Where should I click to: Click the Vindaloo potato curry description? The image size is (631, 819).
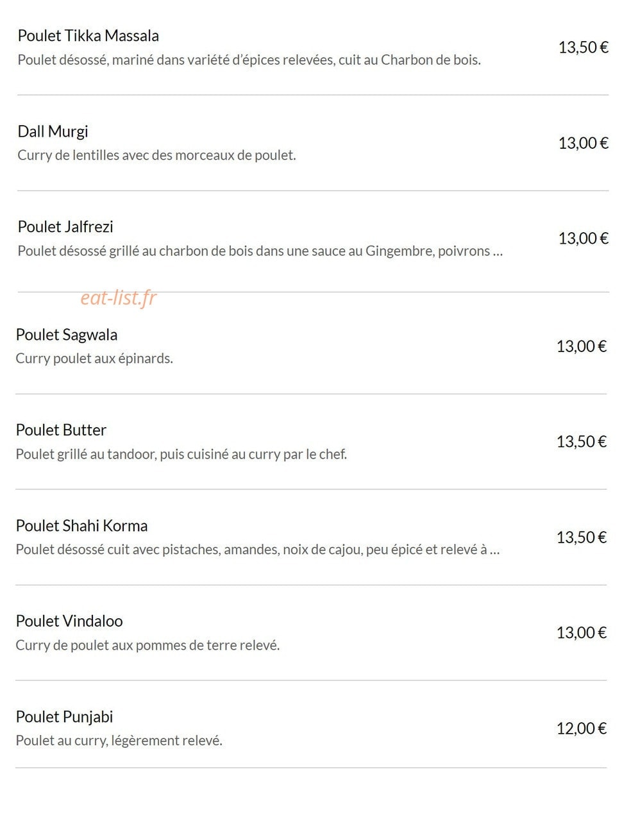pos(147,645)
